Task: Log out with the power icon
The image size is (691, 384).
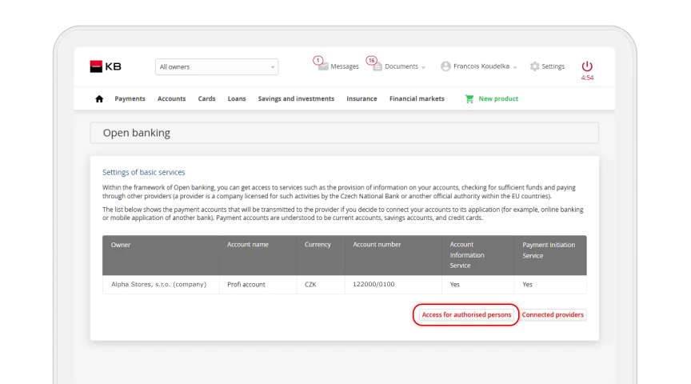Action: click(587, 66)
